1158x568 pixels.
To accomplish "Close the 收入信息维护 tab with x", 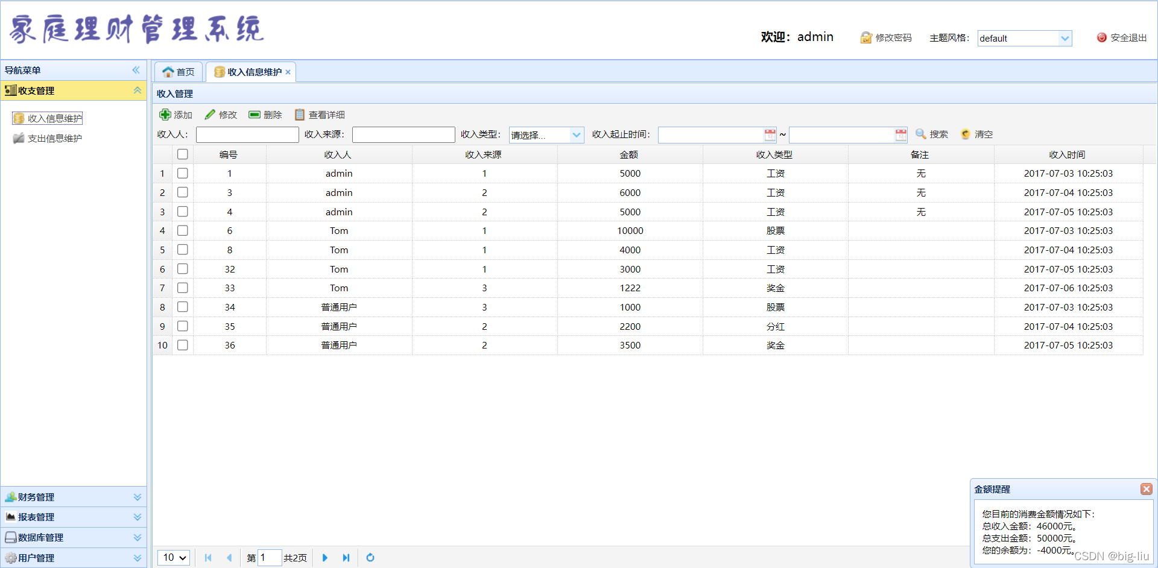I will pyautogui.click(x=288, y=72).
